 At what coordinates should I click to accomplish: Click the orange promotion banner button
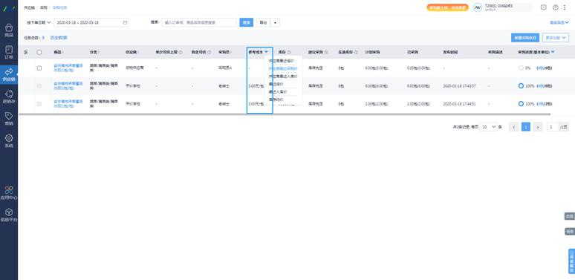coord(447,7)
